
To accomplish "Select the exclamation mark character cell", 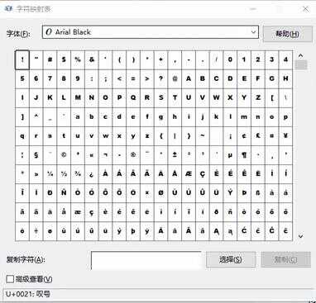I will [x=22, y=59].
